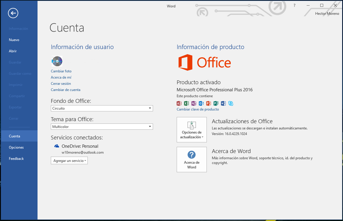Click the Producto activado heading
Image resolution: width=343 pixels, height=221 pixels.
(199, 82)
